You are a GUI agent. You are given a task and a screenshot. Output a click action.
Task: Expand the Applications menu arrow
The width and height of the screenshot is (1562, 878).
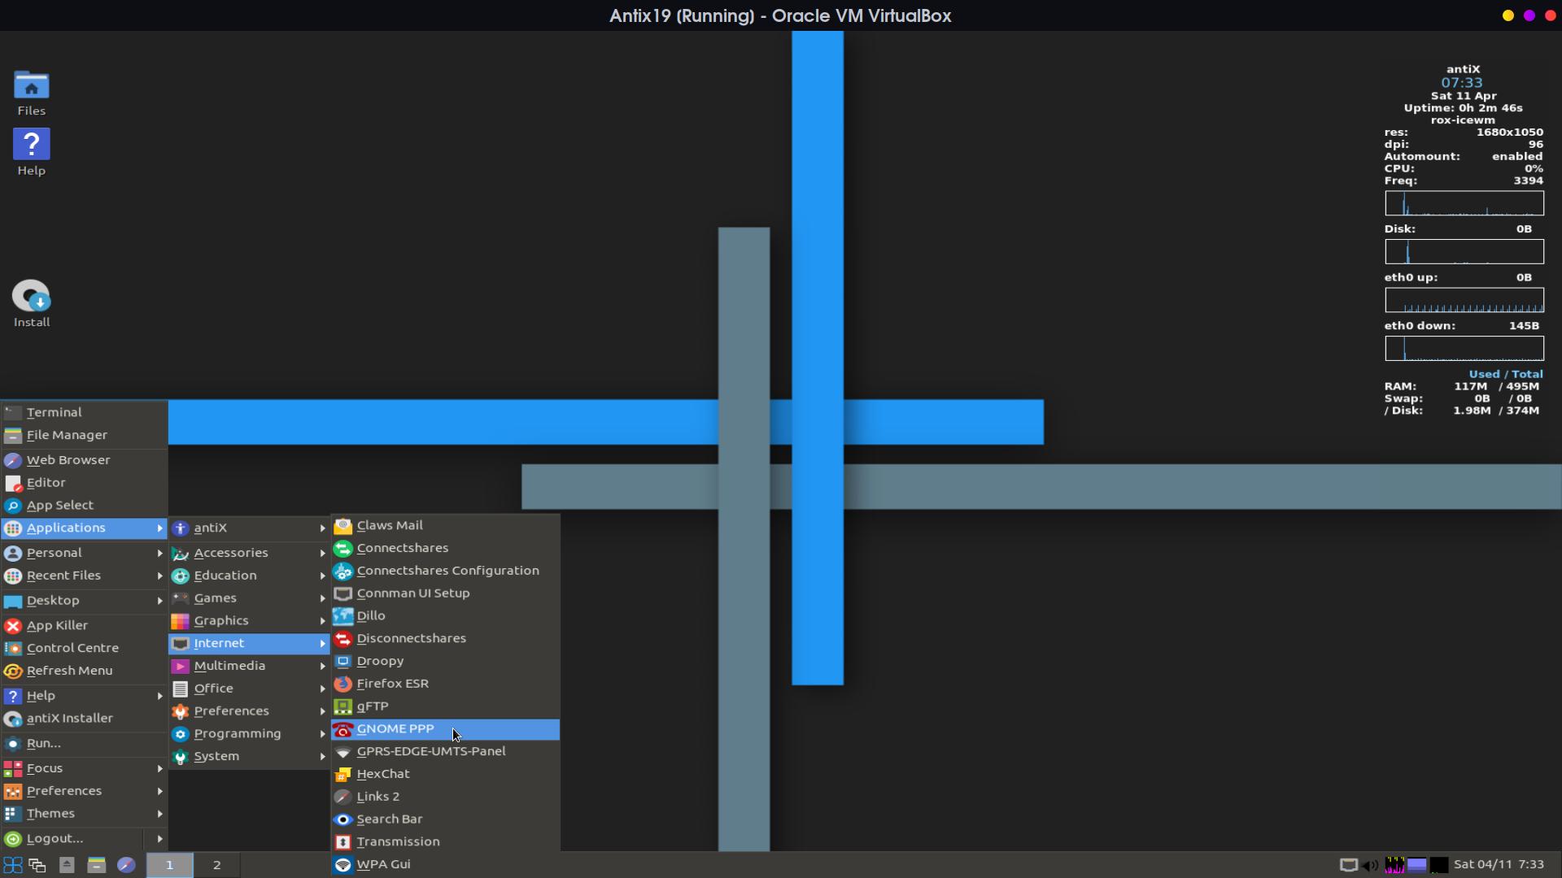(159, 528)
